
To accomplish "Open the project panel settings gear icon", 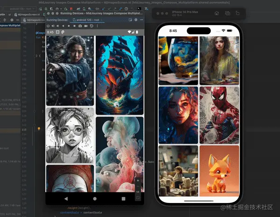I will point(12,20).
